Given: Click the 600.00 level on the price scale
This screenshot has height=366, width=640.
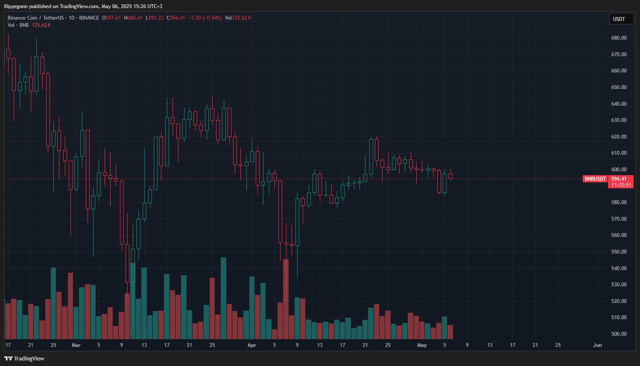Looking at the screenshot, I should point(619,169).
